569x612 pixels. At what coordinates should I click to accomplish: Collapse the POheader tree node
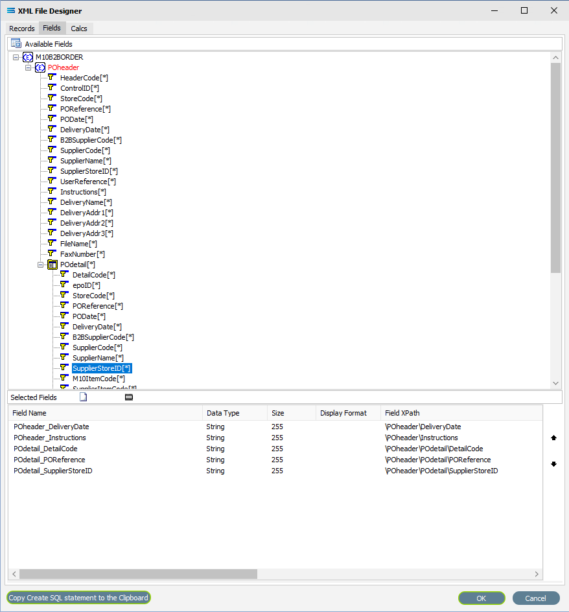click(28, 68)
